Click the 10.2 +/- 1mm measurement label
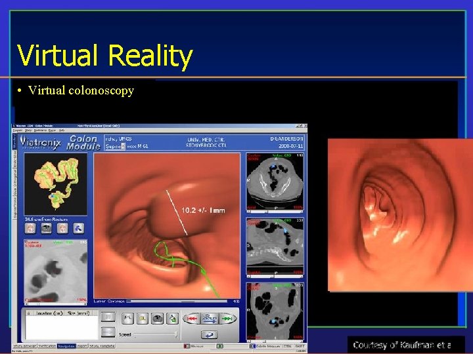473x354 pixels. [x=203, y=210]
